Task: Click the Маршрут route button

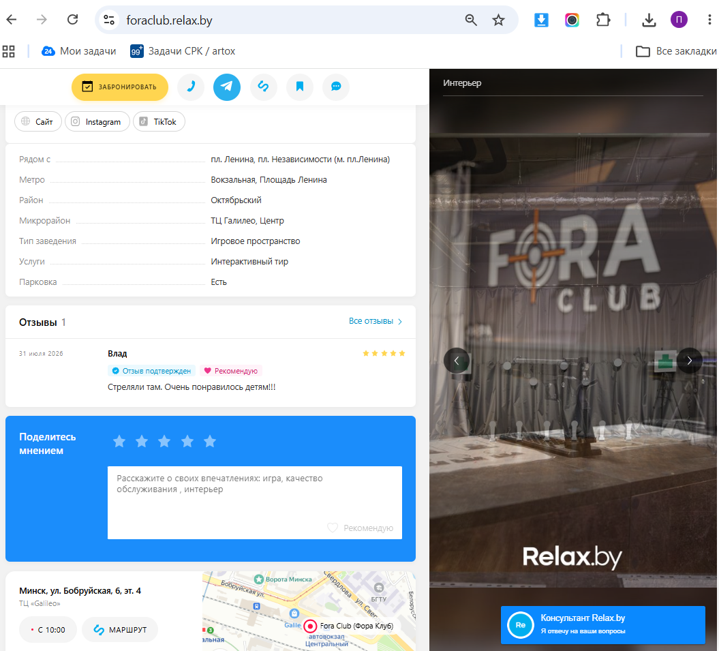Action: 120,630
